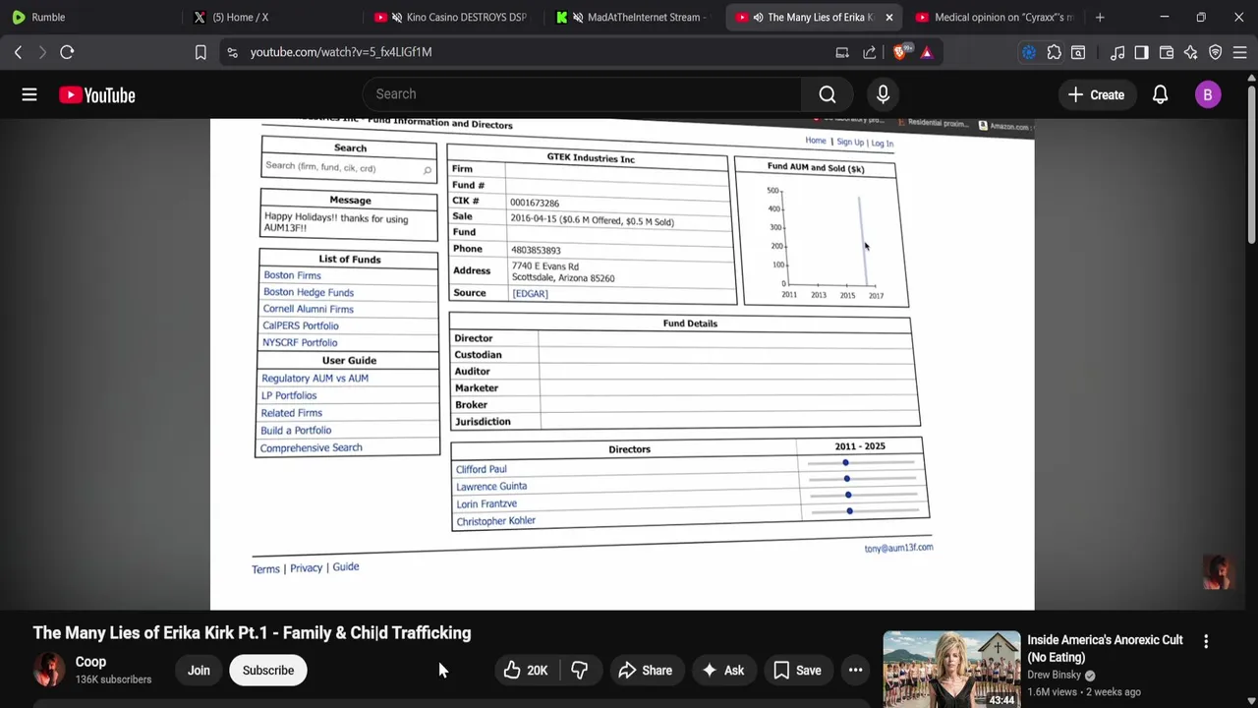Open the Brave Rewards triangle icon
The height and width of the screenshot is (708, 1258).
[927, 52]
